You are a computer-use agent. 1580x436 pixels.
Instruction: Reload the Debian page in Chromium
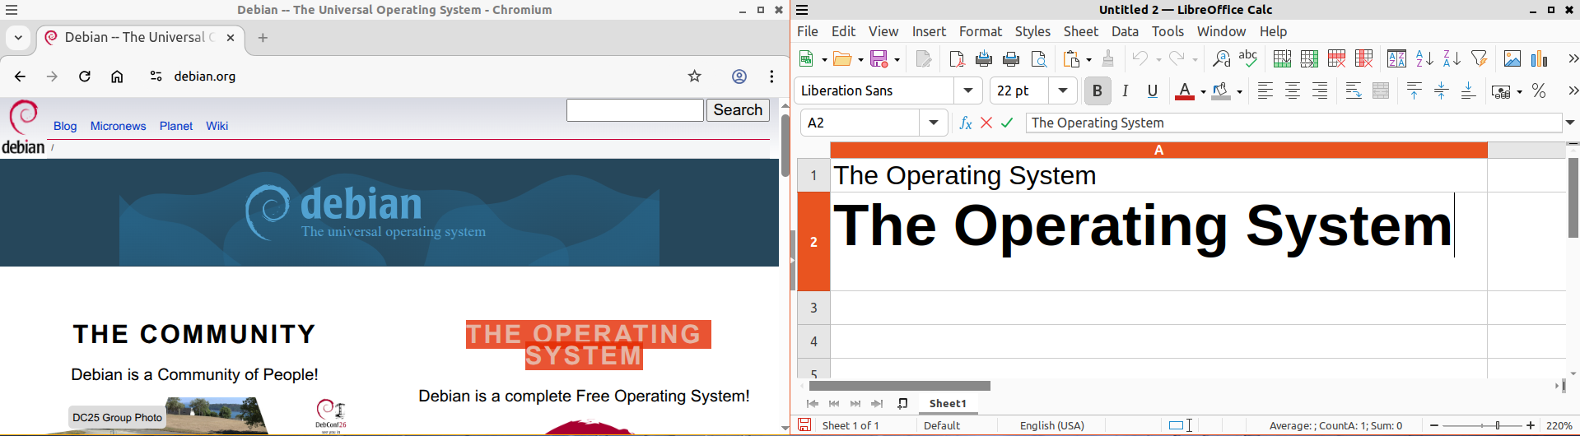click(x=85, y=77)
